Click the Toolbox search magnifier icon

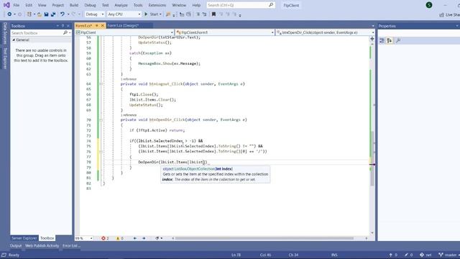tap(65, 32)
